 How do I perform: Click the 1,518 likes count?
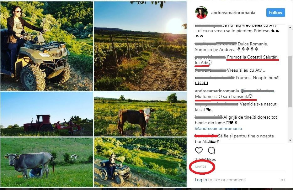pos(204,159)
